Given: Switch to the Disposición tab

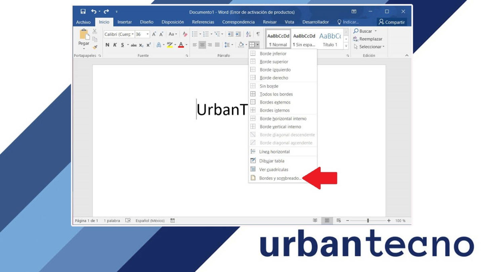Looking at the screenshot, I should pyautogui.click(x=173, y=22).
